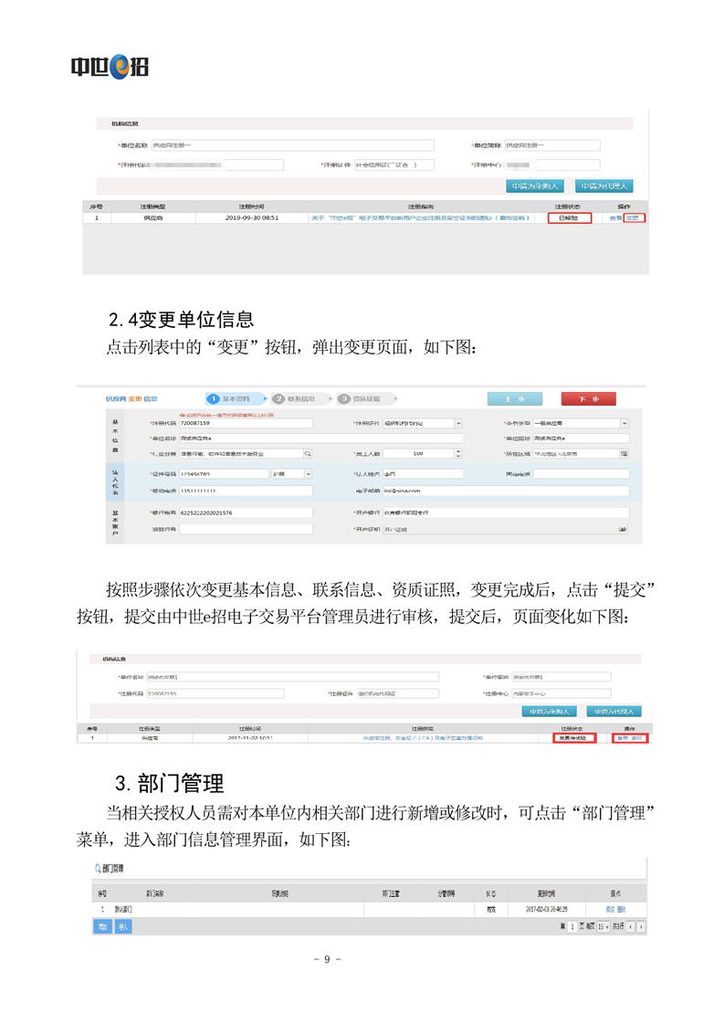
Task: Switch to step 2 联系信息 tab
Action: (294, 398)
